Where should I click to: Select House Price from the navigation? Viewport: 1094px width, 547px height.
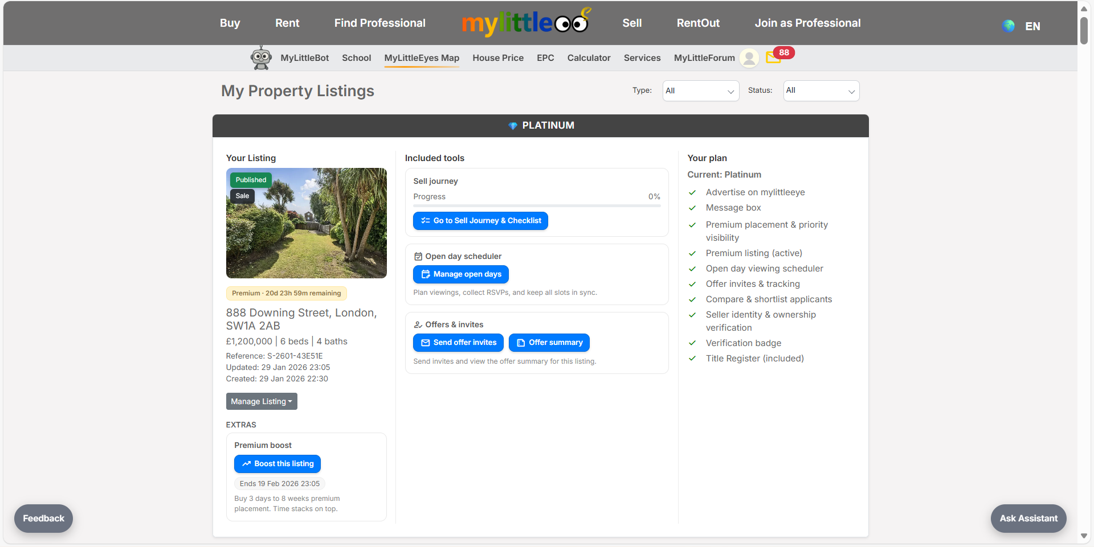click(x=497, y=57)
